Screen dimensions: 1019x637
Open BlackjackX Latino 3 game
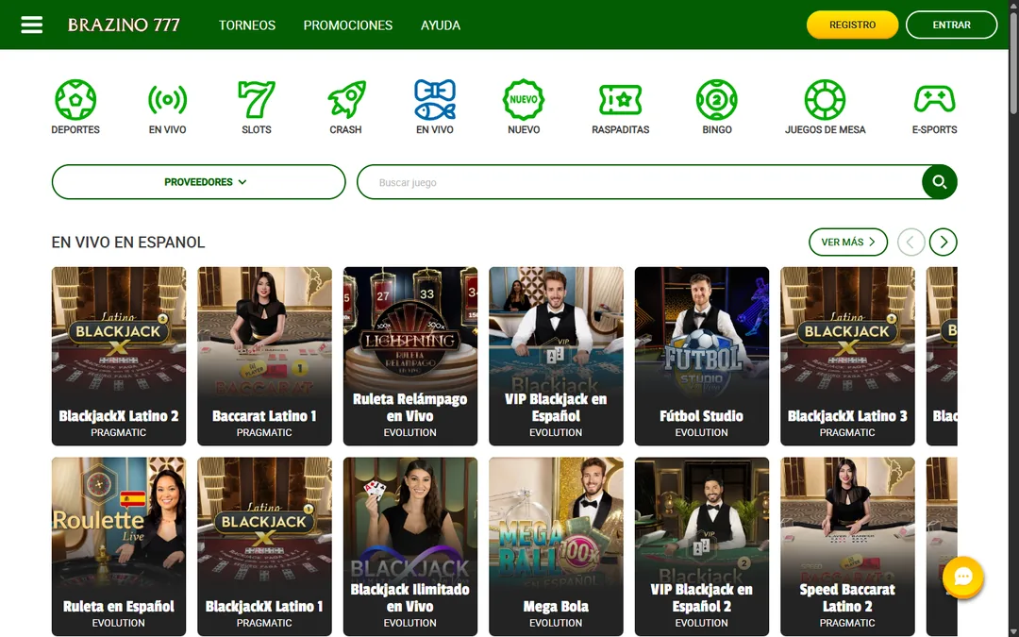click(x=847, y=356)
